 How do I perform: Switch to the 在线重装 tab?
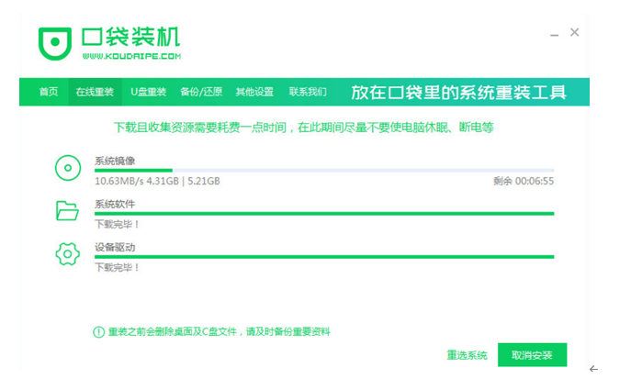coord(95,93)
